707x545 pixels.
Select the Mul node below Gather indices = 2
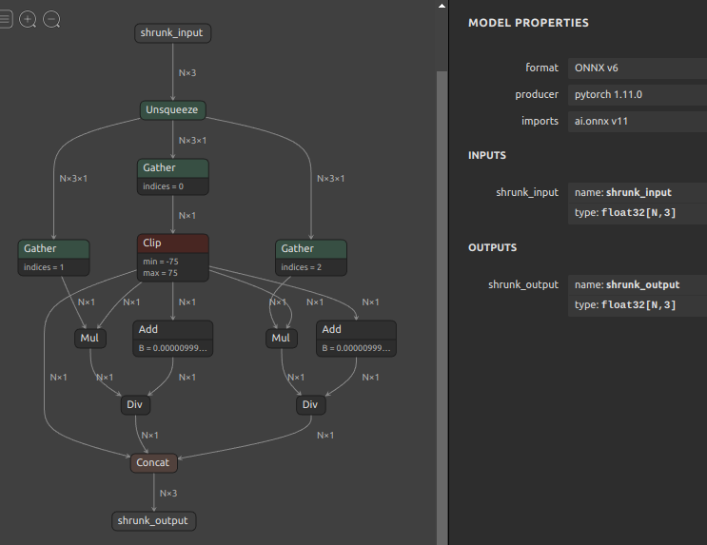282,338
